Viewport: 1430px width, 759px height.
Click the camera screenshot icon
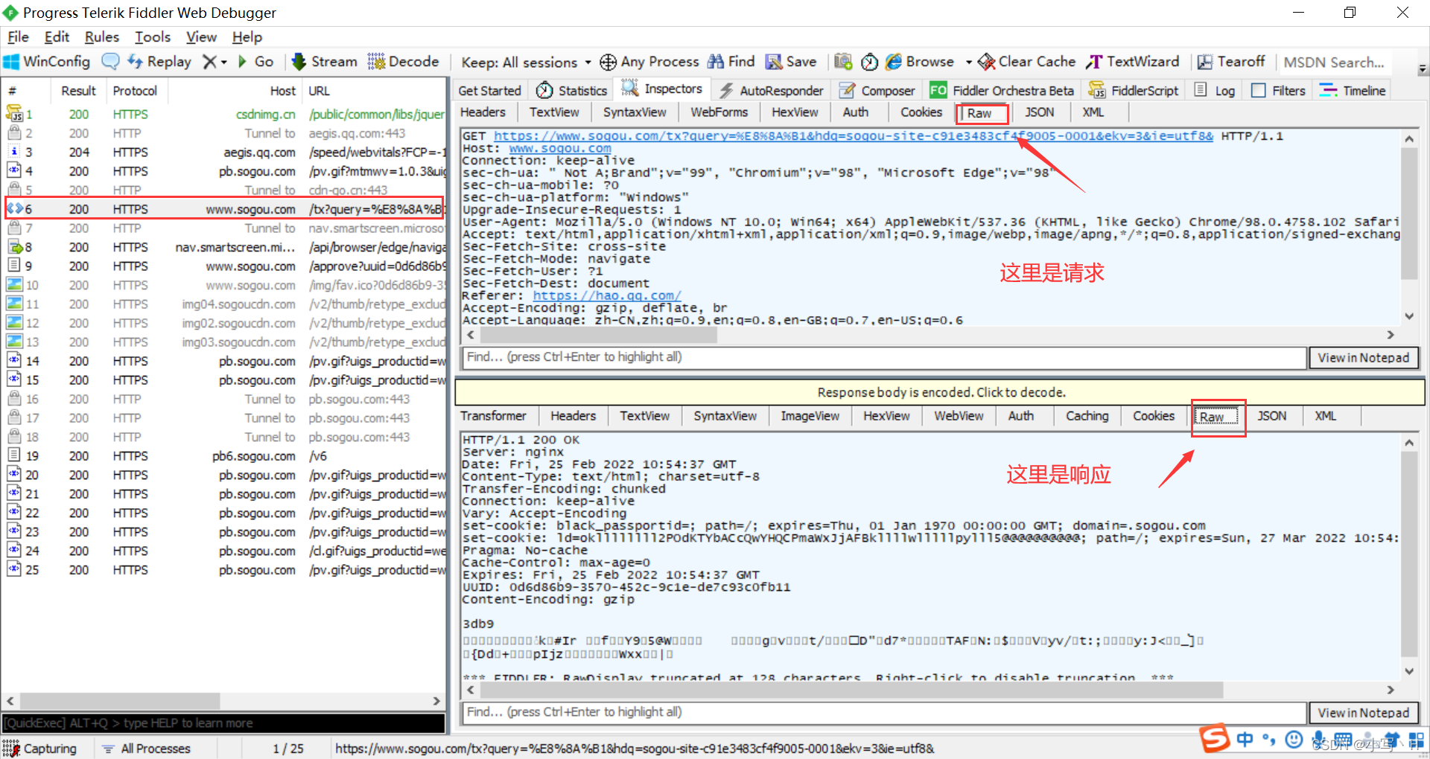click(843, 62)
